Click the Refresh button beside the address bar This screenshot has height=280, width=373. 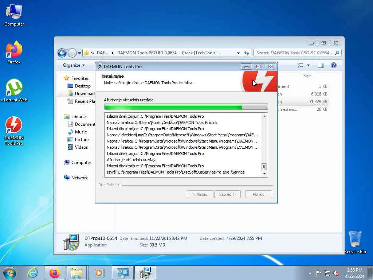point(247,53)
